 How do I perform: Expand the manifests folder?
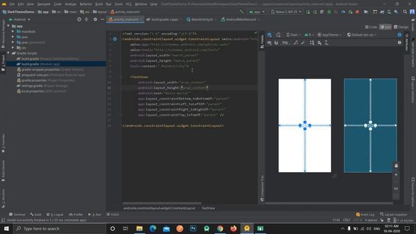[13, 31]
